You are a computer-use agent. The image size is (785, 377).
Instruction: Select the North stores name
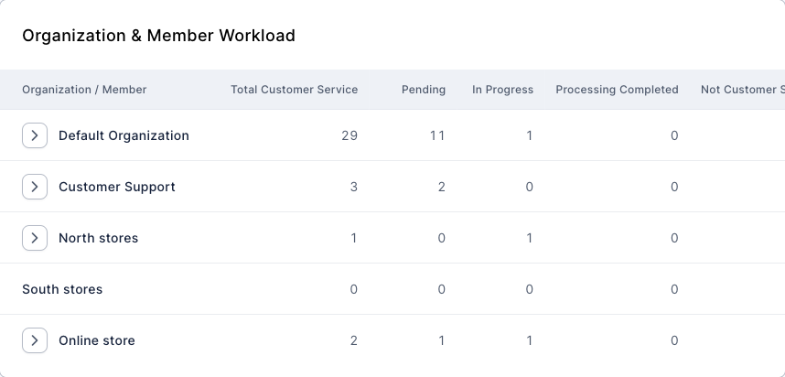point(98,238)
